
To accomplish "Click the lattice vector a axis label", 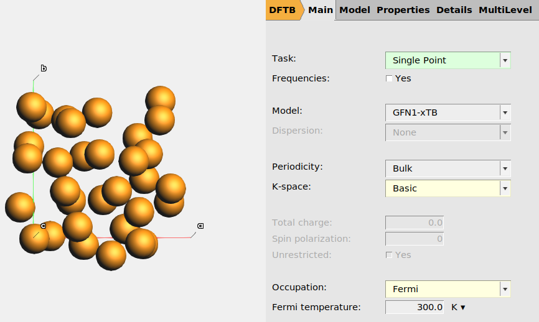I will 200,226.
